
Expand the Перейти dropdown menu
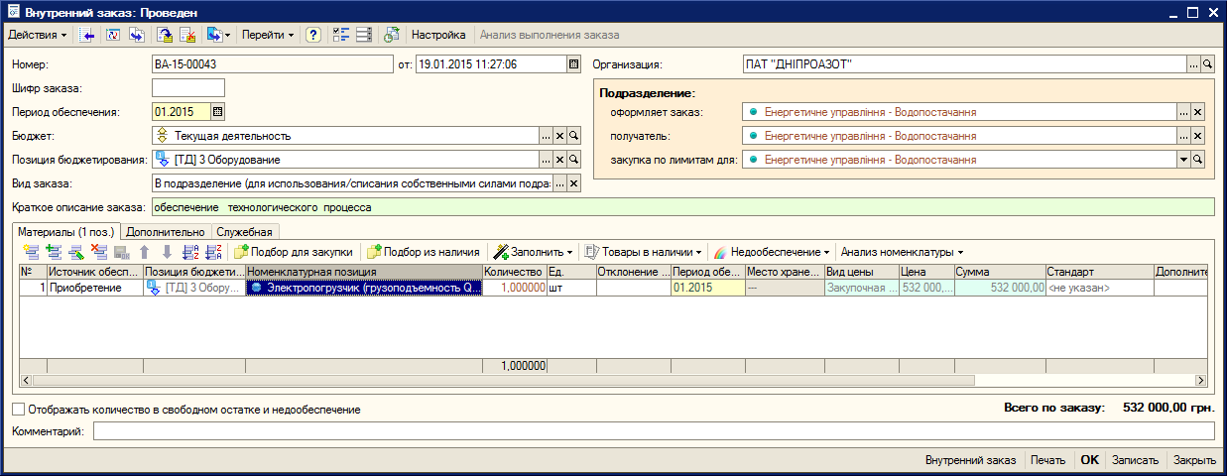[268, 35]
